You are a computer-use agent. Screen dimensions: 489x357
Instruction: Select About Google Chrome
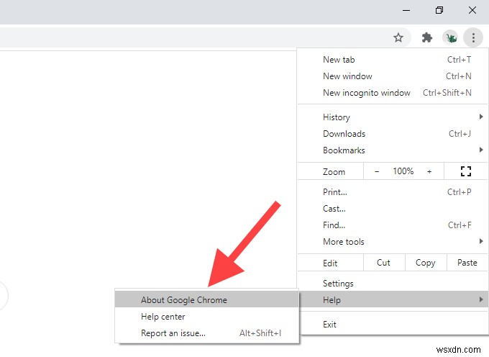click(206, 300)
